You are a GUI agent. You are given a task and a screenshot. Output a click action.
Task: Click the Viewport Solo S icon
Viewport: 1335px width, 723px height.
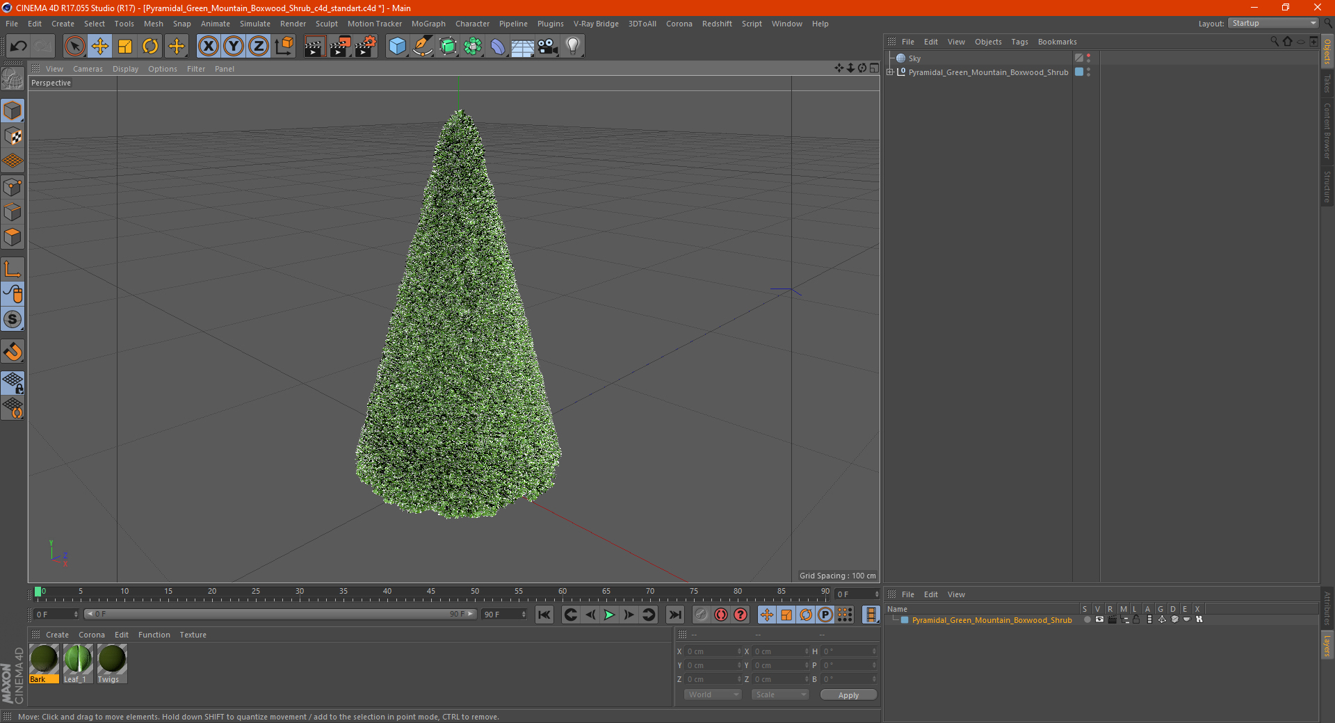[13, 319]
